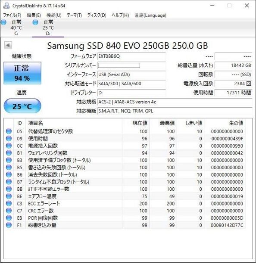Screen dimensions: 256x264
Task: Click total host writes value 18442 GB
Action: click(234, 65)
